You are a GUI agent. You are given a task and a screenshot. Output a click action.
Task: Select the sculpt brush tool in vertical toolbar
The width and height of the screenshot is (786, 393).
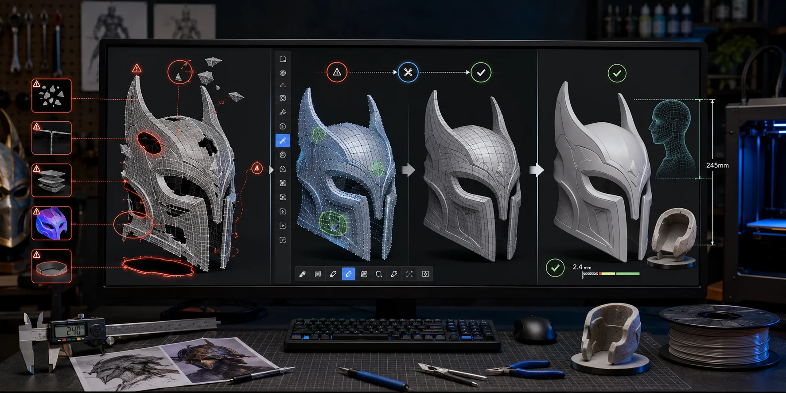pos(283,112)
